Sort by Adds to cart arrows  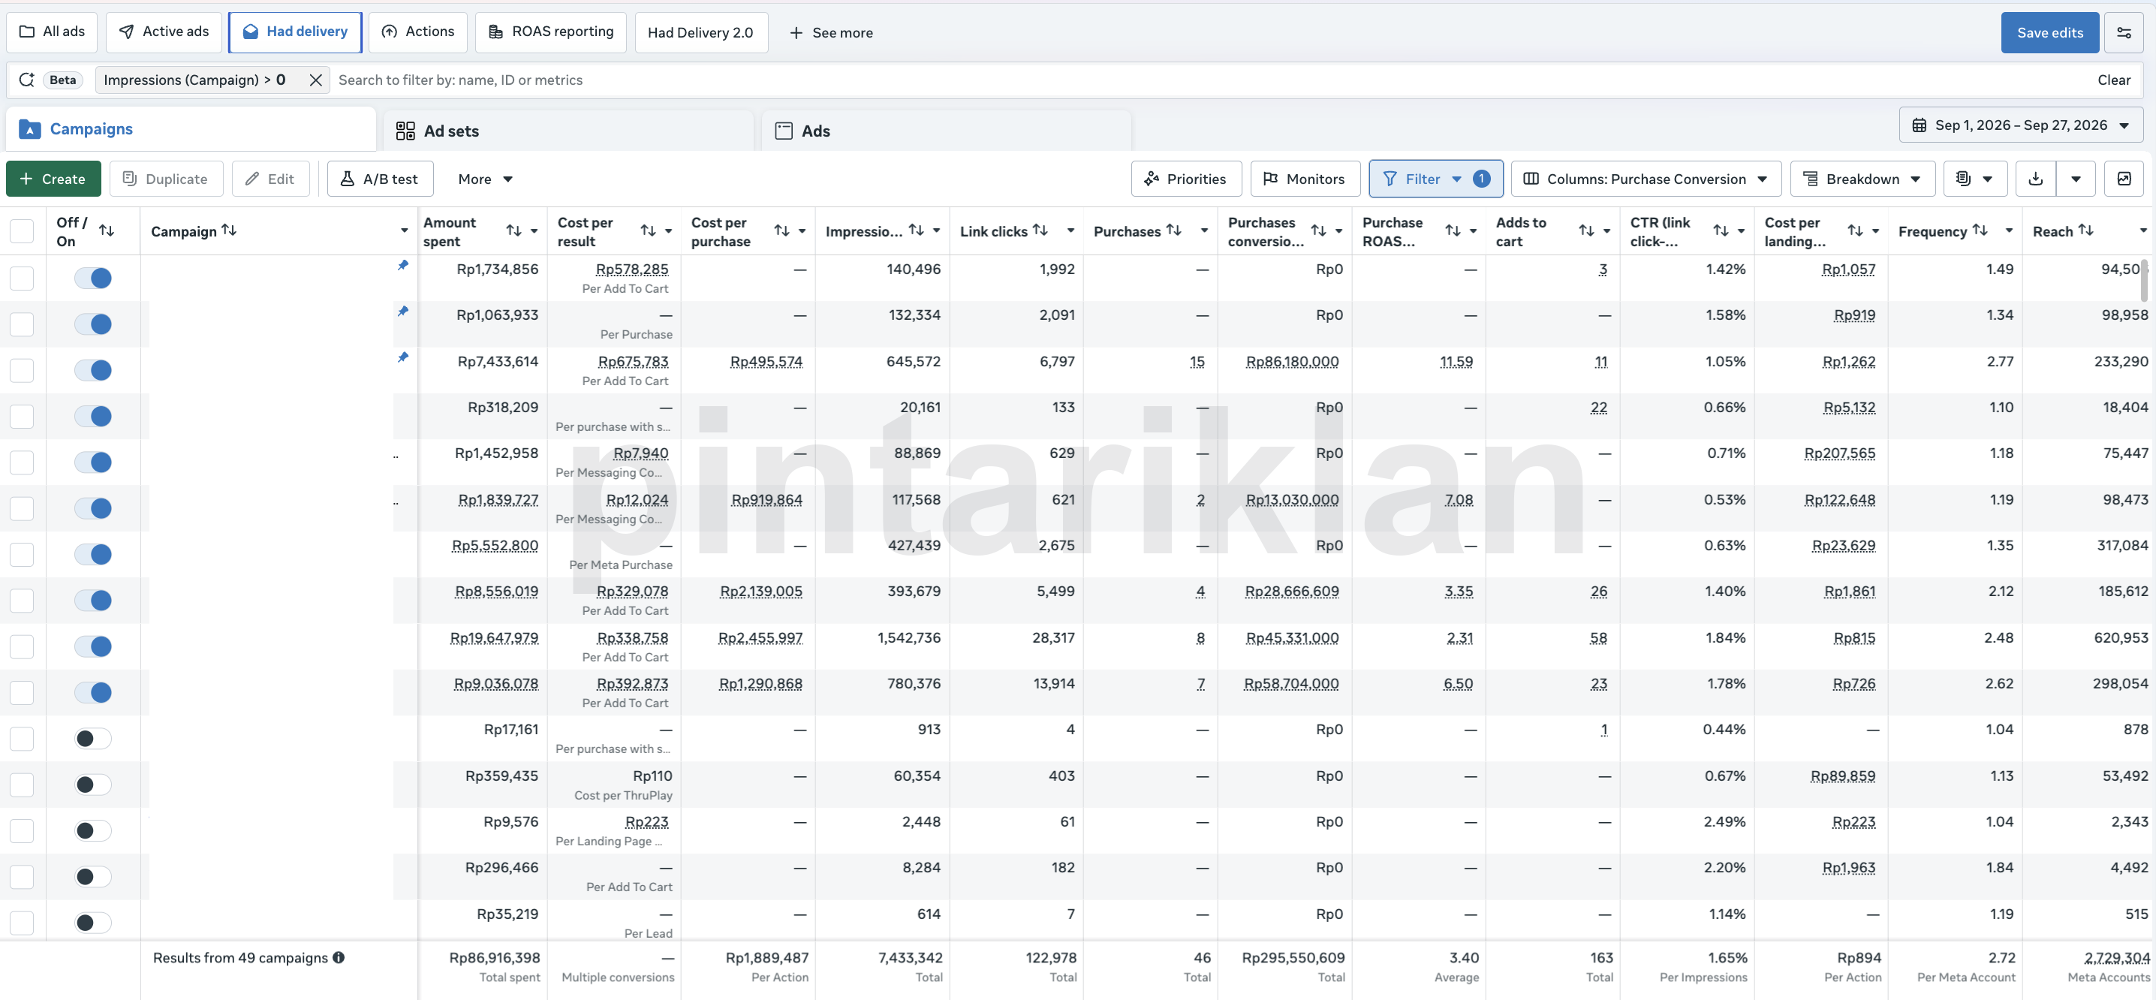(x=1586, y=230)
